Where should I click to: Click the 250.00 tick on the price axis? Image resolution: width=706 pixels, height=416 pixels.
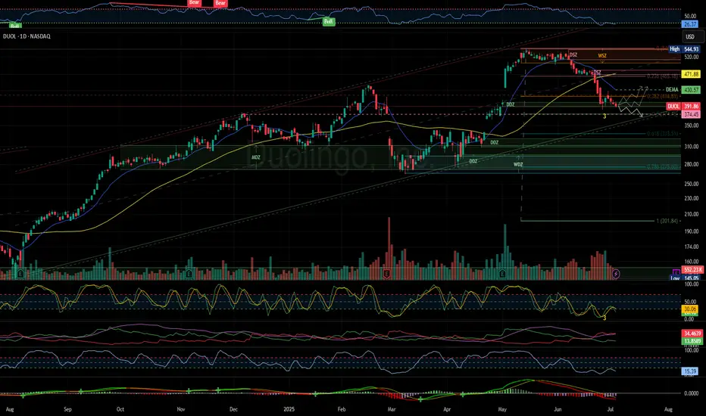[x=691, y=184]
